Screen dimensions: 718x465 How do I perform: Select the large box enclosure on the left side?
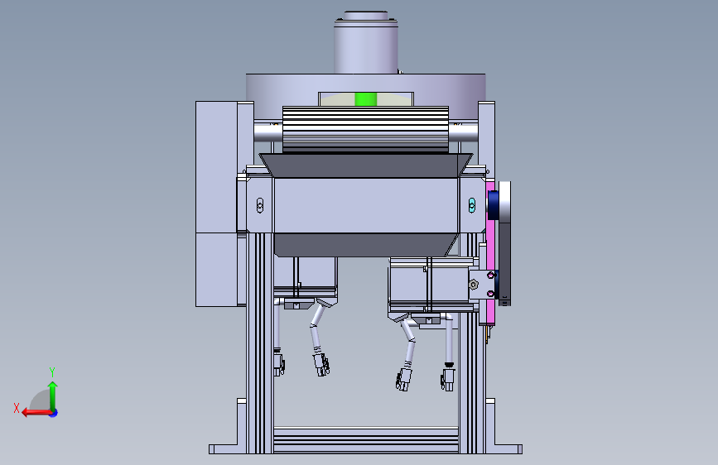tap(217, 204)
